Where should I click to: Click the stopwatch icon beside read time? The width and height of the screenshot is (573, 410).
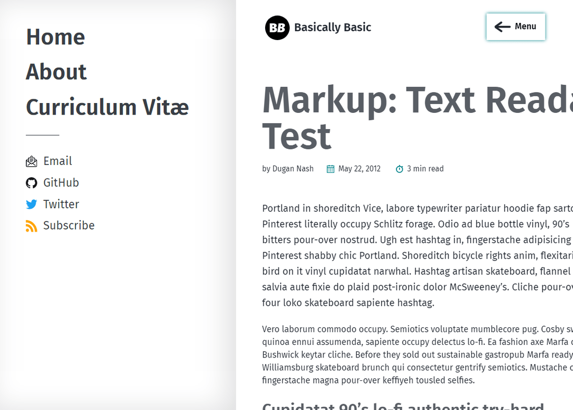point(400,169)
